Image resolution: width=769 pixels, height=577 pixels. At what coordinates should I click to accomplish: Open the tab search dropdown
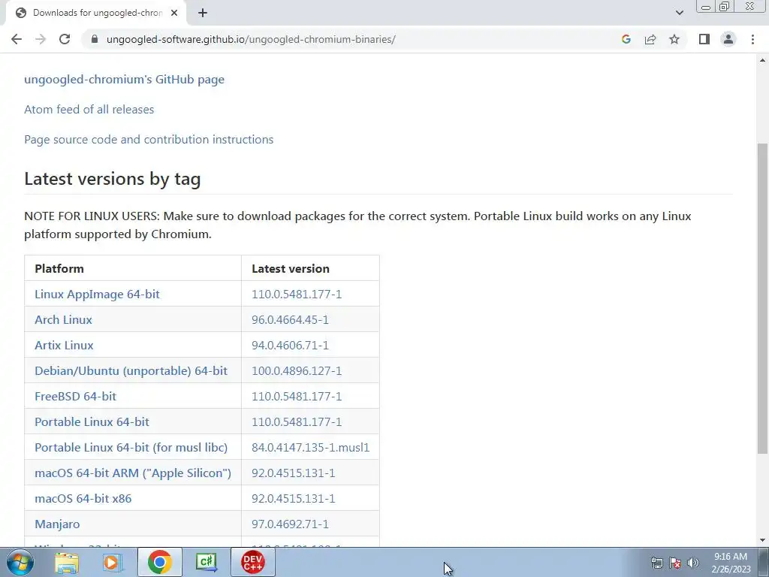point(679,13)
